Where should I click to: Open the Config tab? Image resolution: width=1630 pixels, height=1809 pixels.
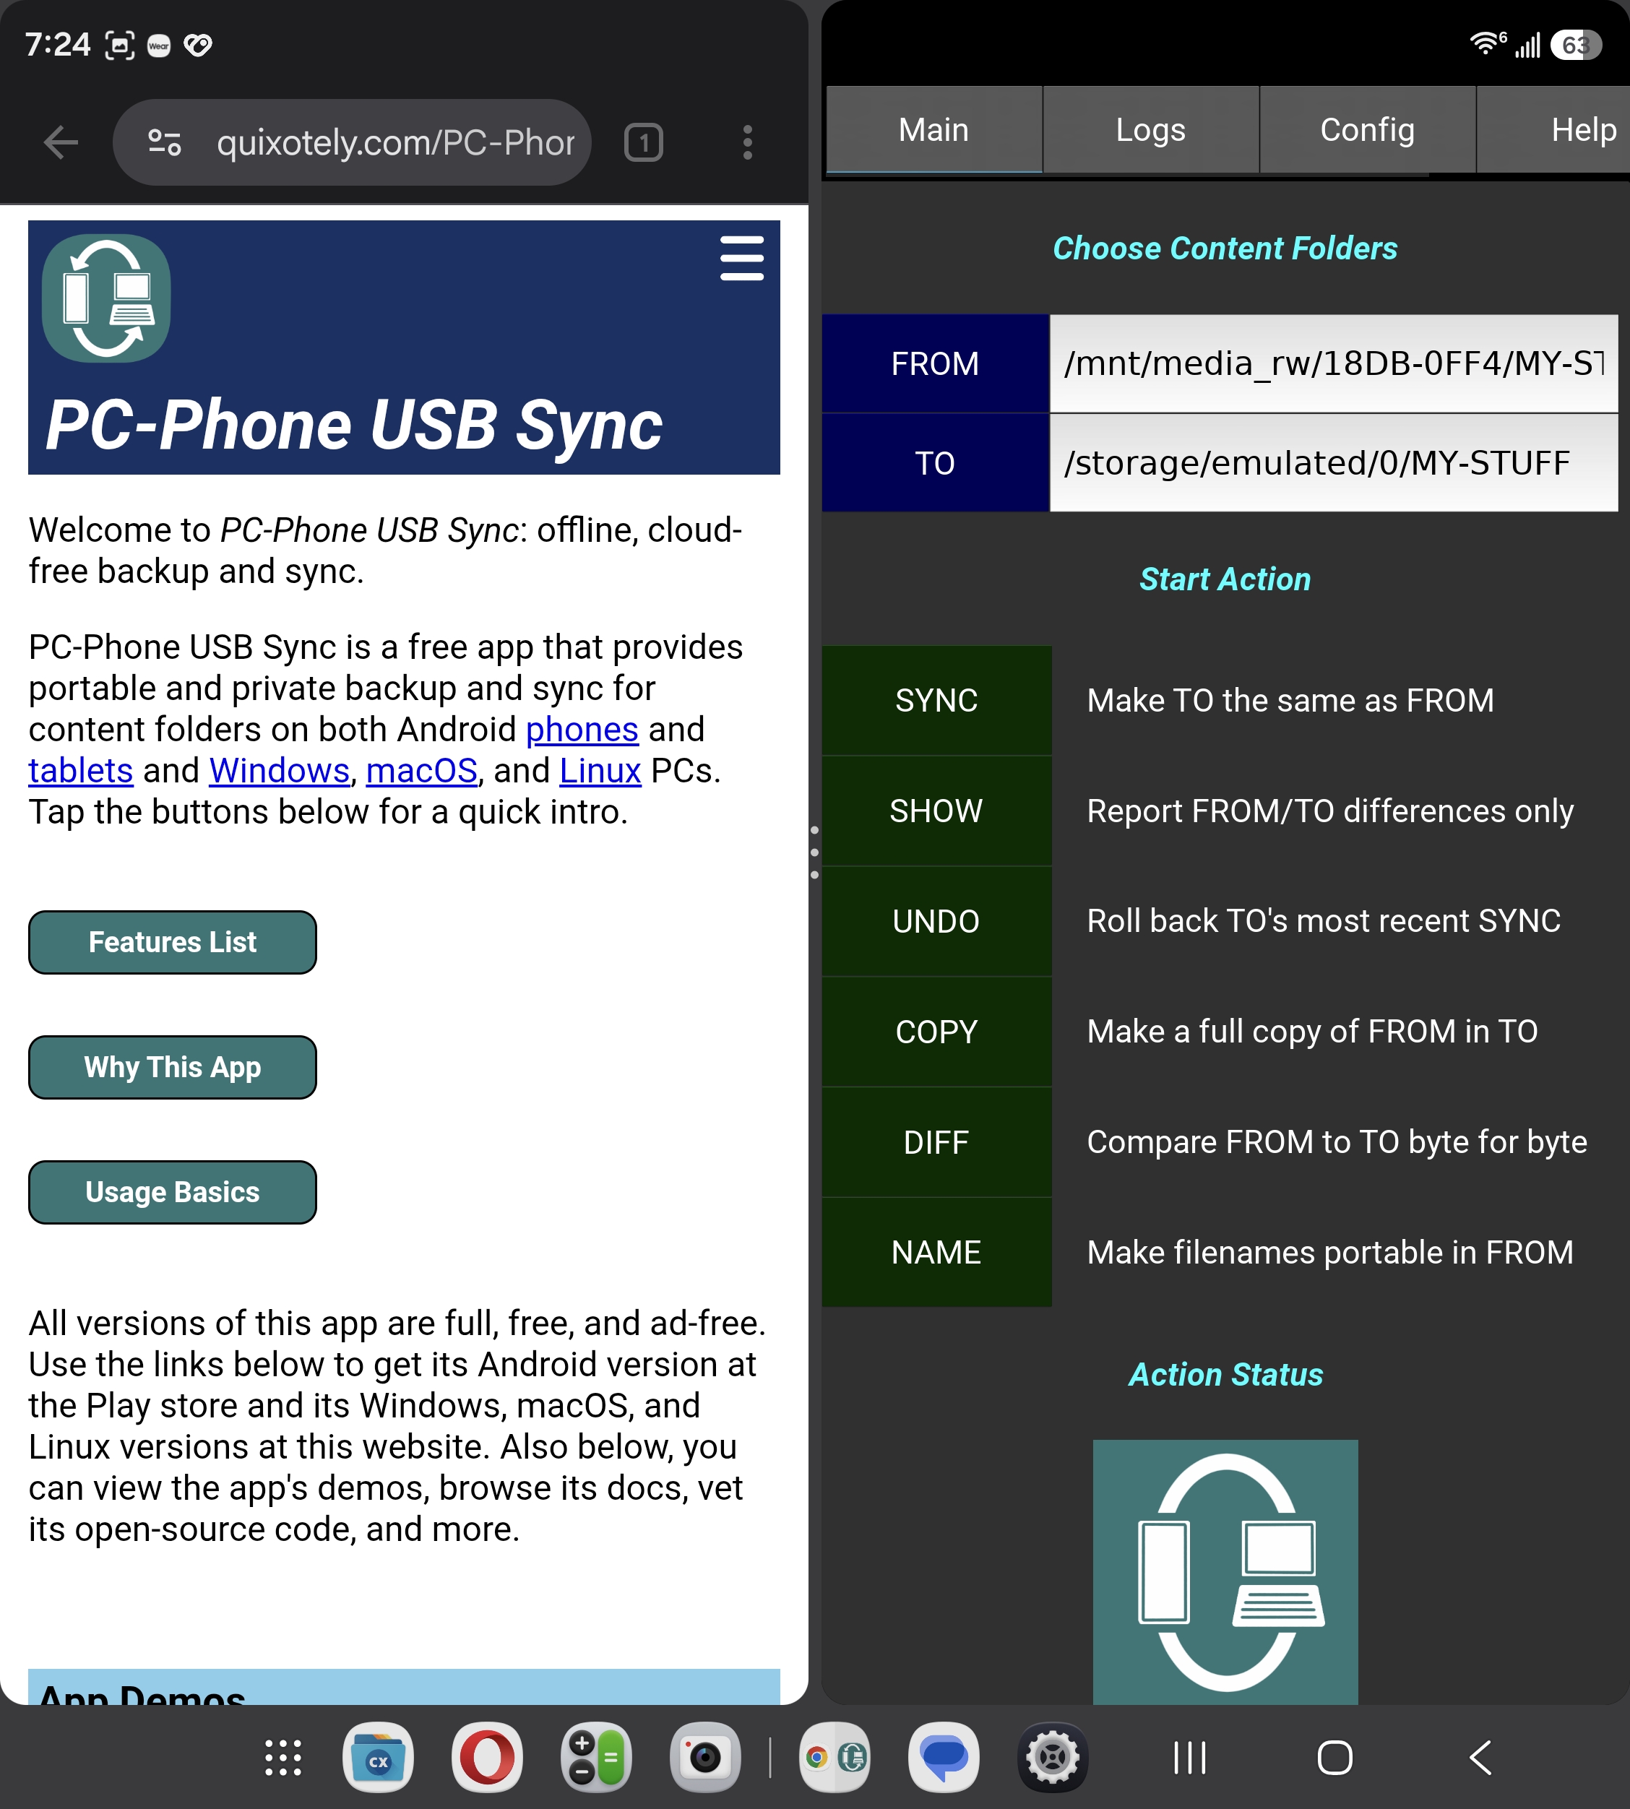click(1368, 130)
